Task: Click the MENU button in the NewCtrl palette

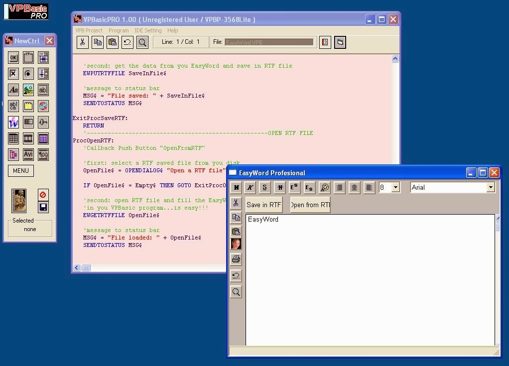Action: point(20,171)
